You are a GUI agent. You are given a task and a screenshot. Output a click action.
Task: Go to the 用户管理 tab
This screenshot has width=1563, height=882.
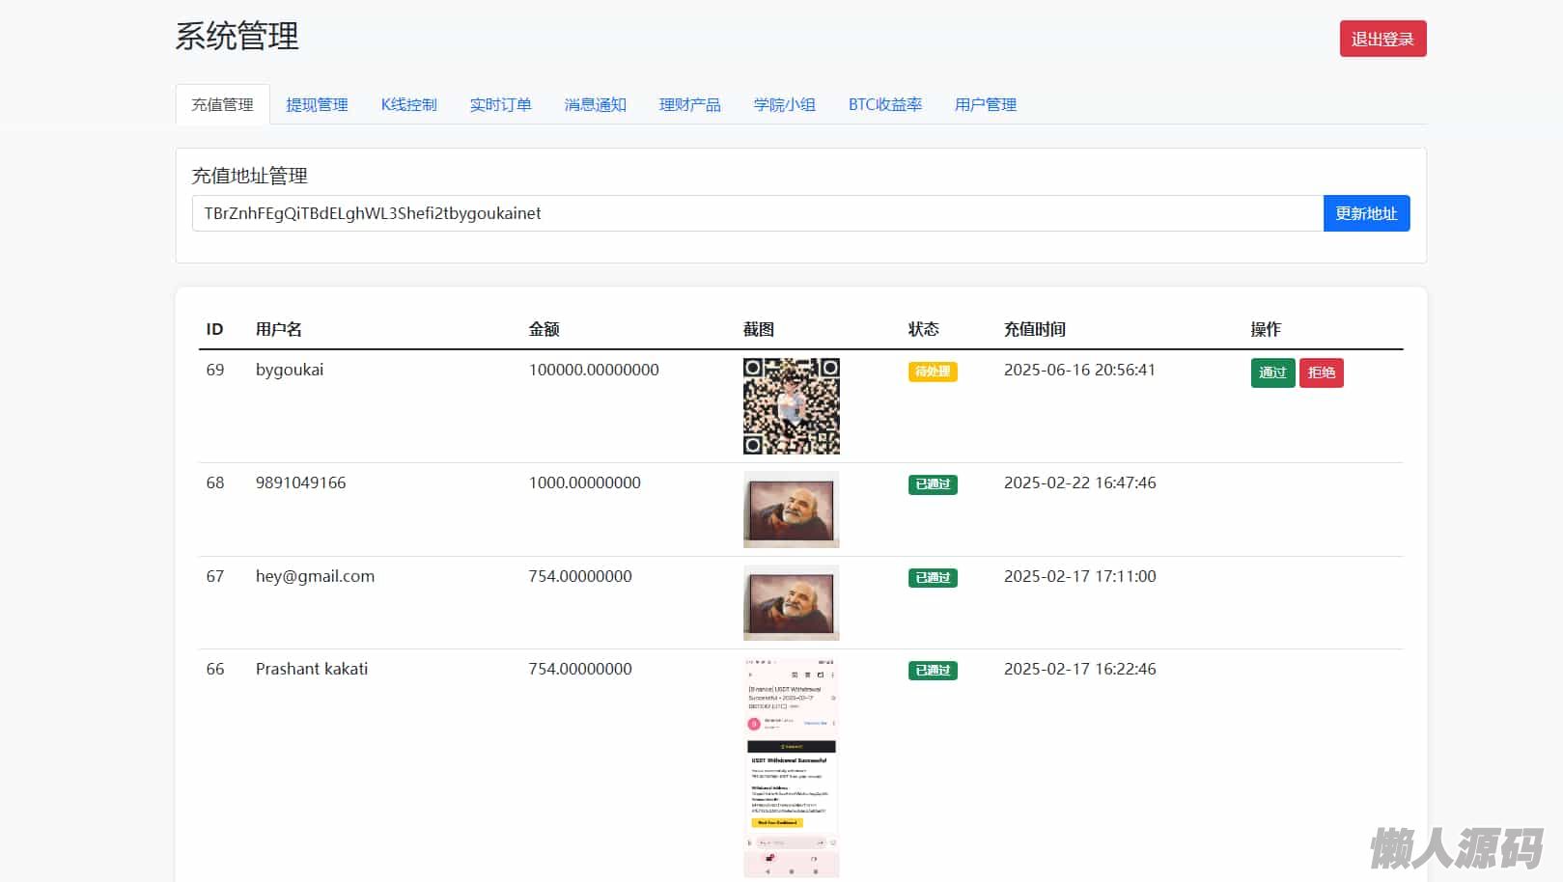pos(985,104)
